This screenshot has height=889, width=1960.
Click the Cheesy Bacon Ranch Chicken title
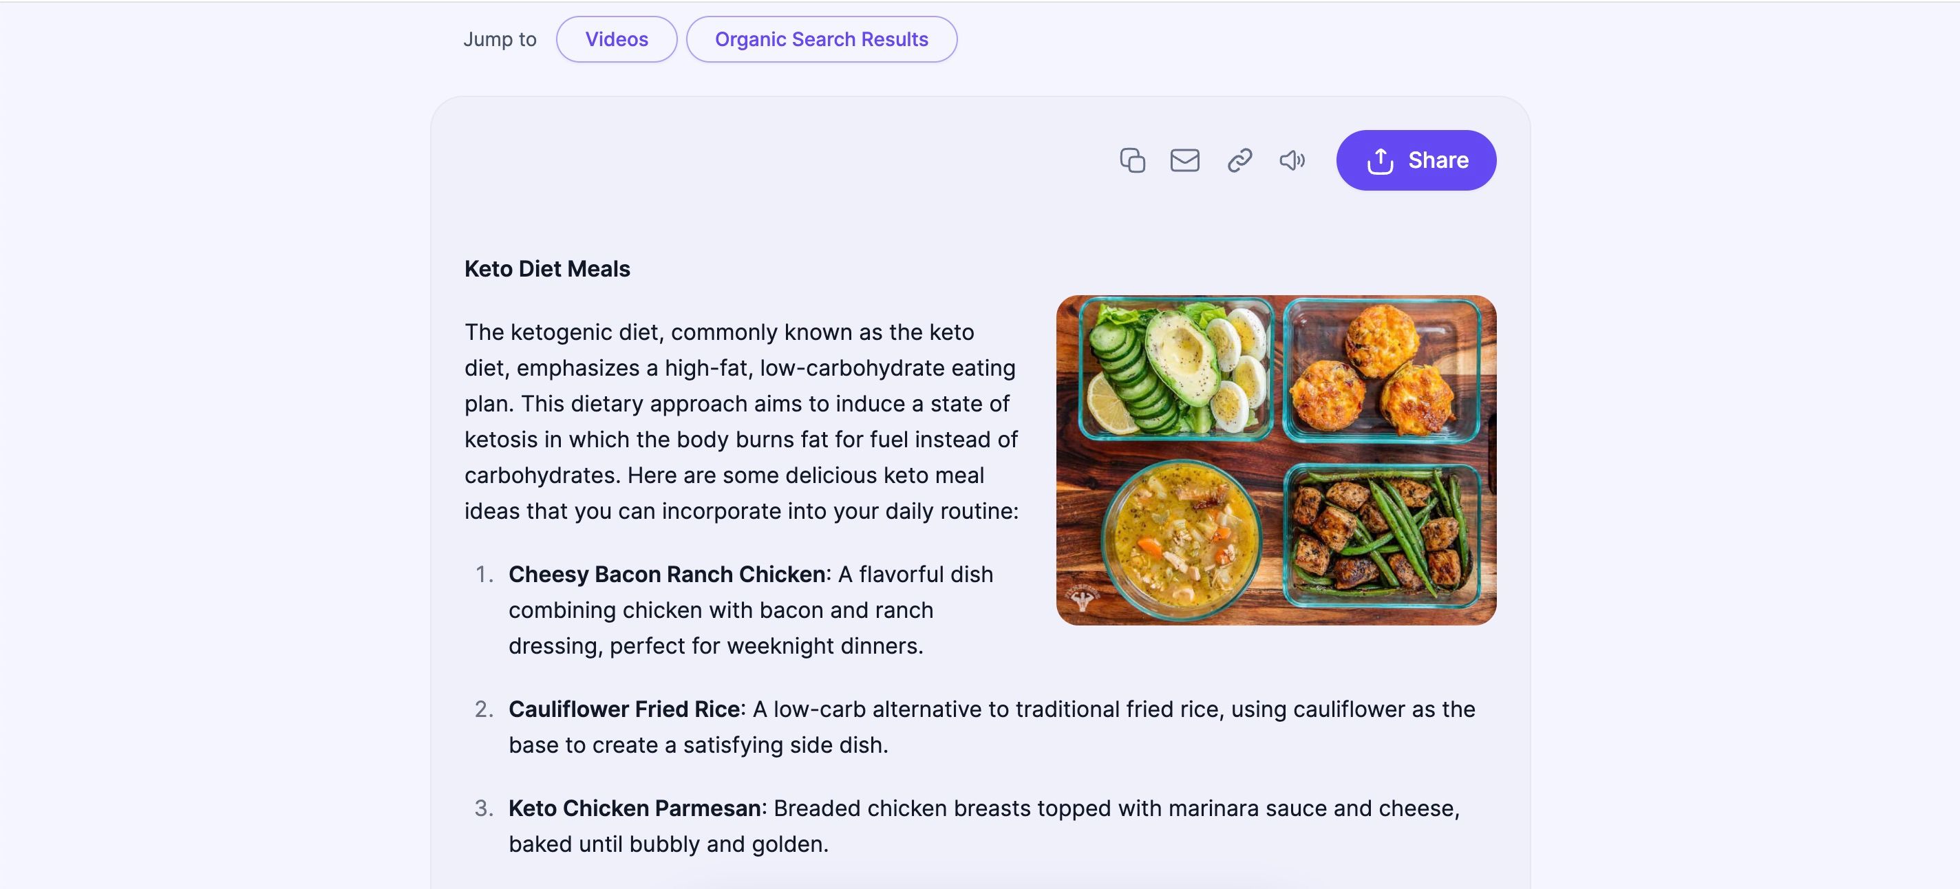pyautogui.click(x=666, y=574)
